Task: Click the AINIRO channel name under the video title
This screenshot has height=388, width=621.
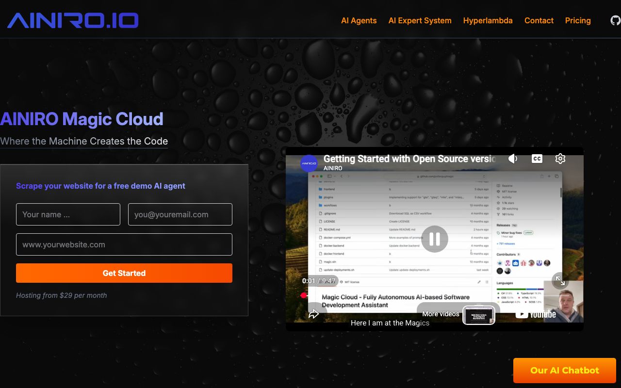Action: [x=333, y=168]
